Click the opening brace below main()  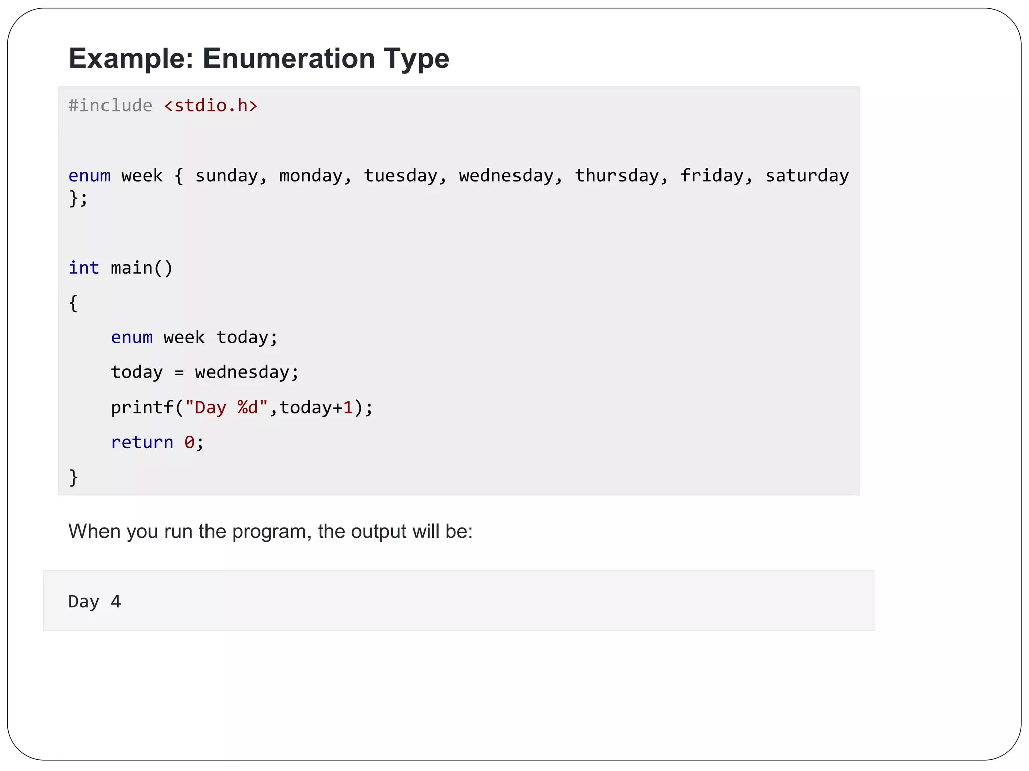click(73, 303)
